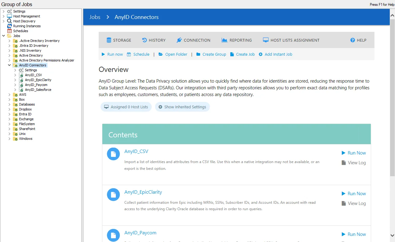The height and width of the screenshot is (242, 395).
Task: Click Assigned 0 Host Lists button
Action: coord(126,107)
